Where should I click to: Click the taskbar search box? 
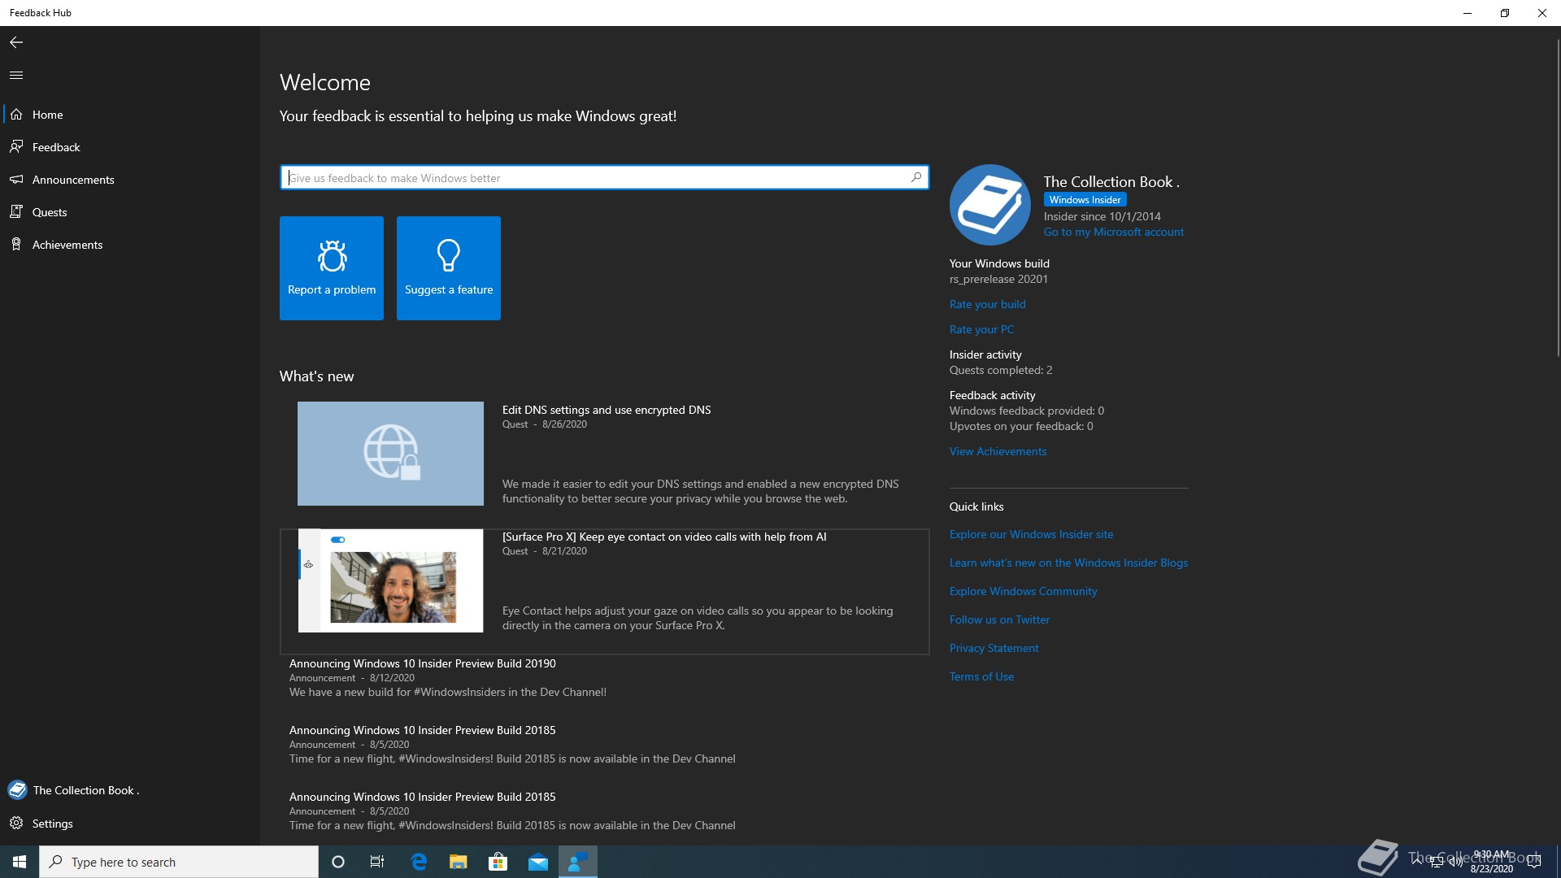point(179,862)
